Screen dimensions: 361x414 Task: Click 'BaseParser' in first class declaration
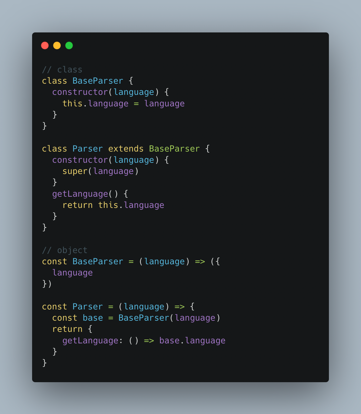click(x=98, y=81)
